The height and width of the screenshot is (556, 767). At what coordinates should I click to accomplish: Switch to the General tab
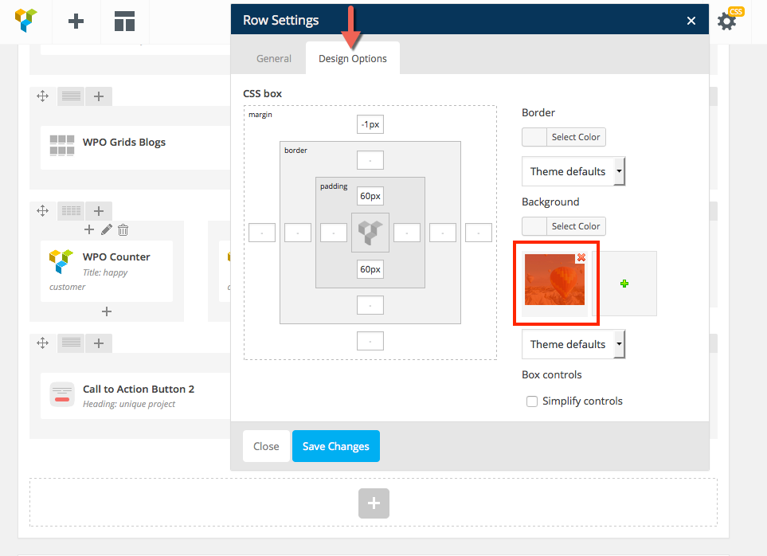274,59
